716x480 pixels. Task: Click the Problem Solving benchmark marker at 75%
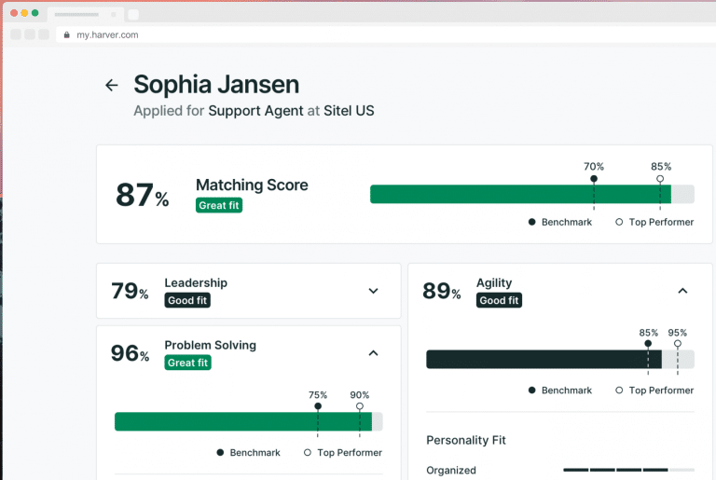coord(318,406)
